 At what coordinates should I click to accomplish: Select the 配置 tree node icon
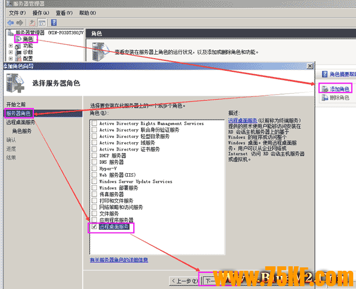[18, 59]
